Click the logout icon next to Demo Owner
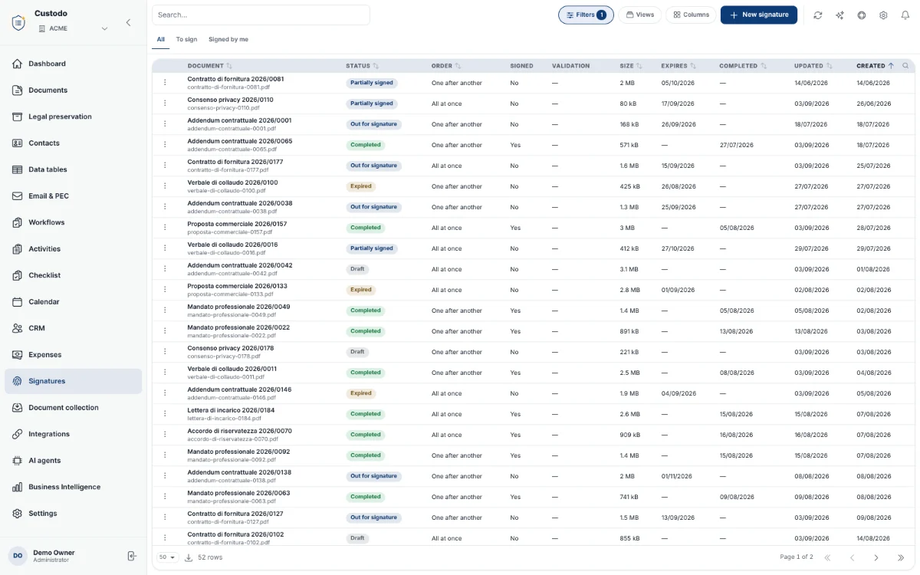The height and width of the screenshot is (575, 920). pyautogui.click(x=132, y=556)
